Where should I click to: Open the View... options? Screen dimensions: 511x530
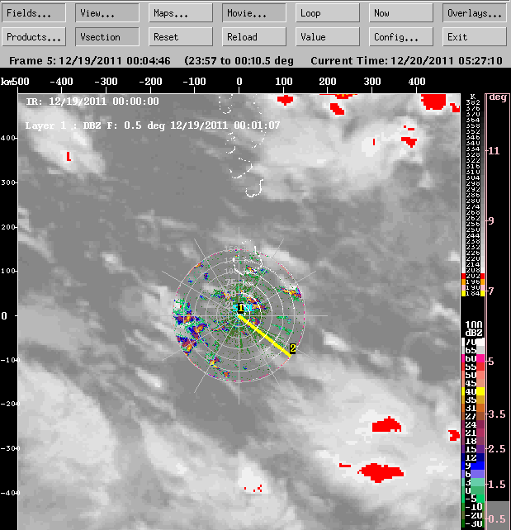107,13
